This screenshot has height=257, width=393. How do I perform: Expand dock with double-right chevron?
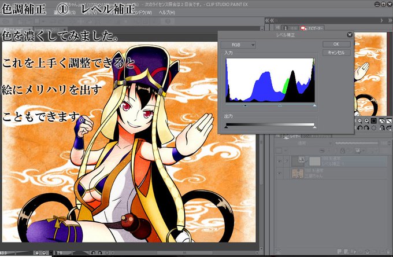pyautogui.click(x=390, y=20)
